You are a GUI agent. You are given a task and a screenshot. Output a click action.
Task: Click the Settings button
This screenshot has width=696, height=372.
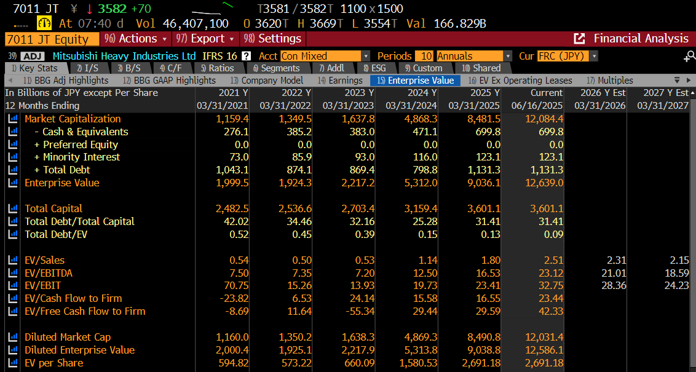click(273, 39)
